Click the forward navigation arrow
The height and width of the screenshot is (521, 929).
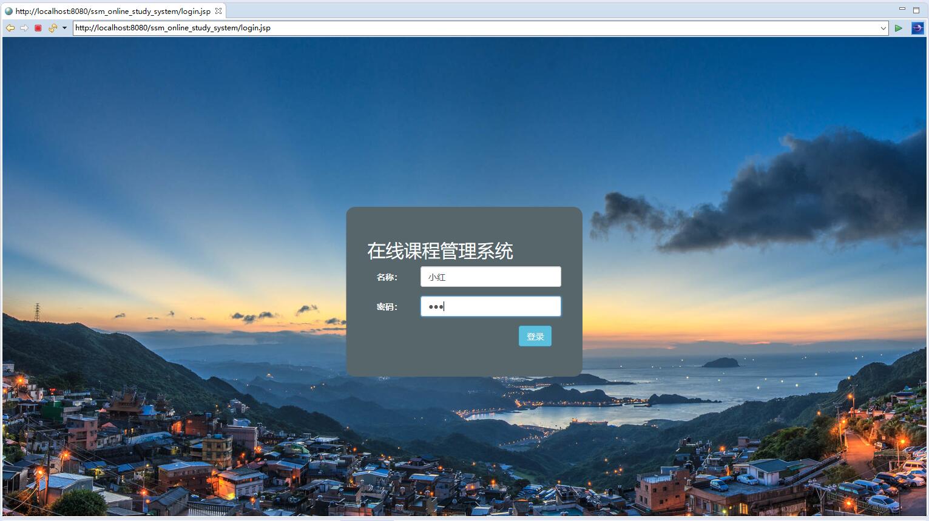[24, 27]
